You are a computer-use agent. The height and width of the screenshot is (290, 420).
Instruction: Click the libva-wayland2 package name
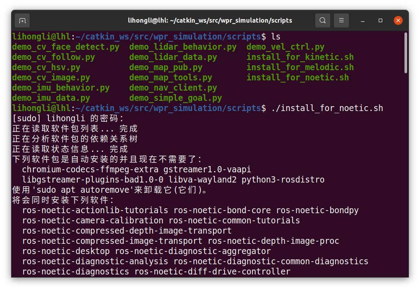click(202, 179)
